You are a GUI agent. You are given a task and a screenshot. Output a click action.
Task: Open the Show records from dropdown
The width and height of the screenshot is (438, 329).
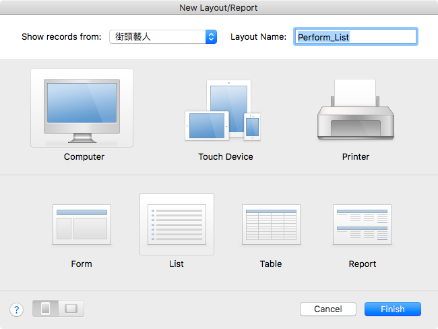[x=163, y=37]
